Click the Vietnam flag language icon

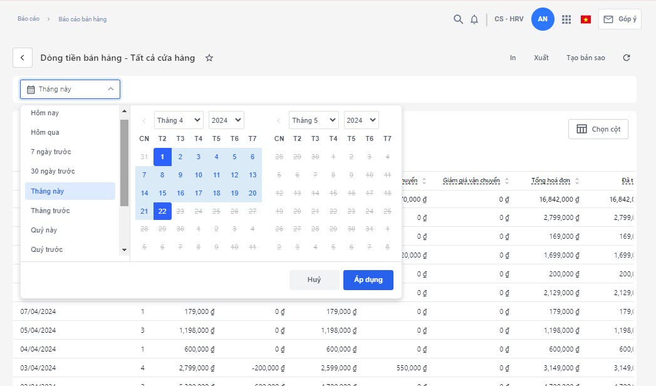[586, 19]
